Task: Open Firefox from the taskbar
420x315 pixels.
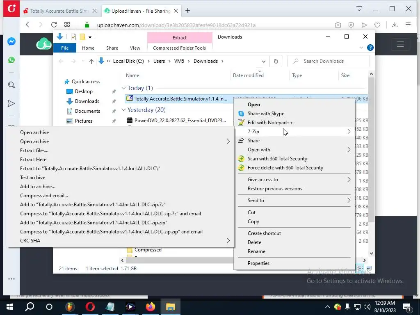Action: tap(150, 307)
